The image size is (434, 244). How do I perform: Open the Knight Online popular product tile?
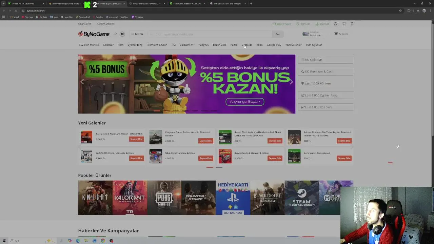(x=95, y=198)
